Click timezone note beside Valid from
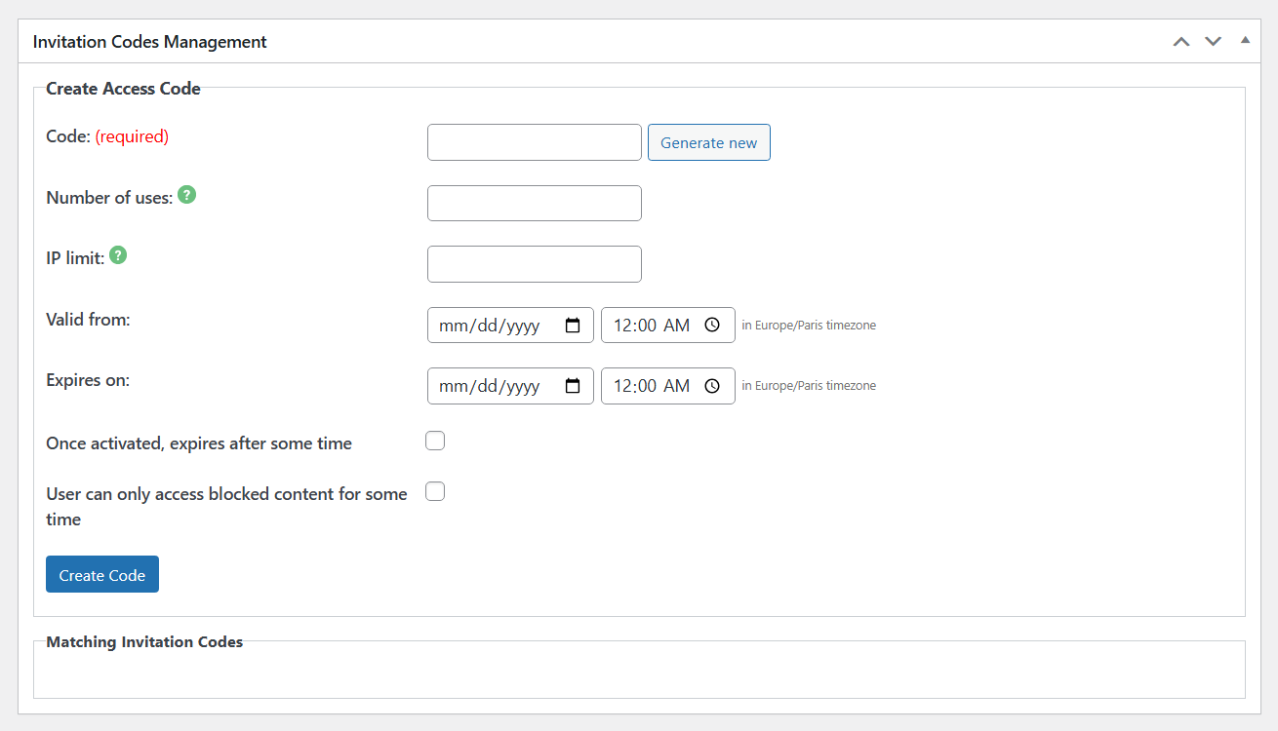Screen dimensions: 1278x731 [x=809, y=326]
